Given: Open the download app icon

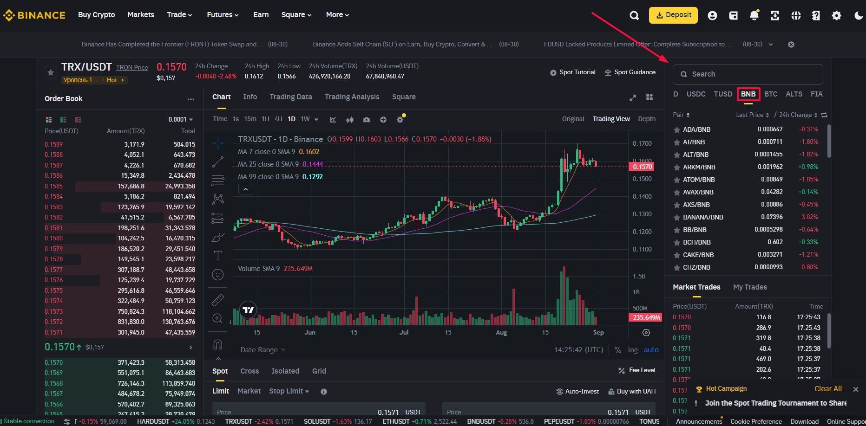Looking at the screenshot, I should coord(775,15).
